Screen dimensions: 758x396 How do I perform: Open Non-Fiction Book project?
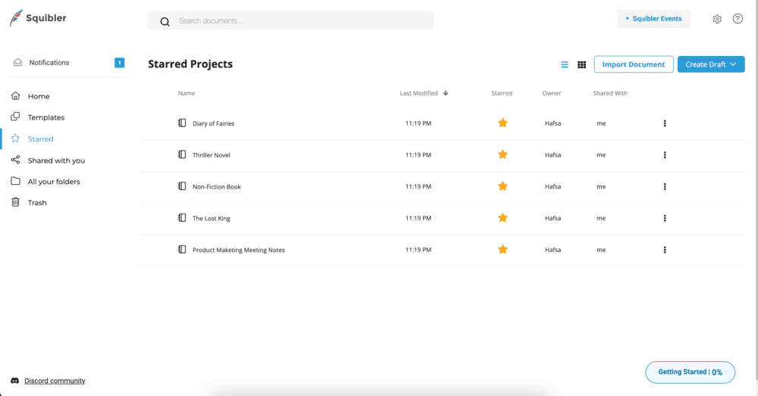coord(217,187)
